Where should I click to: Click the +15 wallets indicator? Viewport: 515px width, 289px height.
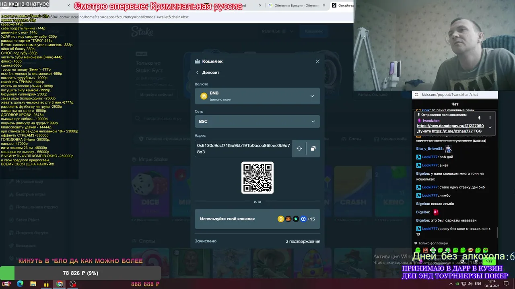point(311,219)
